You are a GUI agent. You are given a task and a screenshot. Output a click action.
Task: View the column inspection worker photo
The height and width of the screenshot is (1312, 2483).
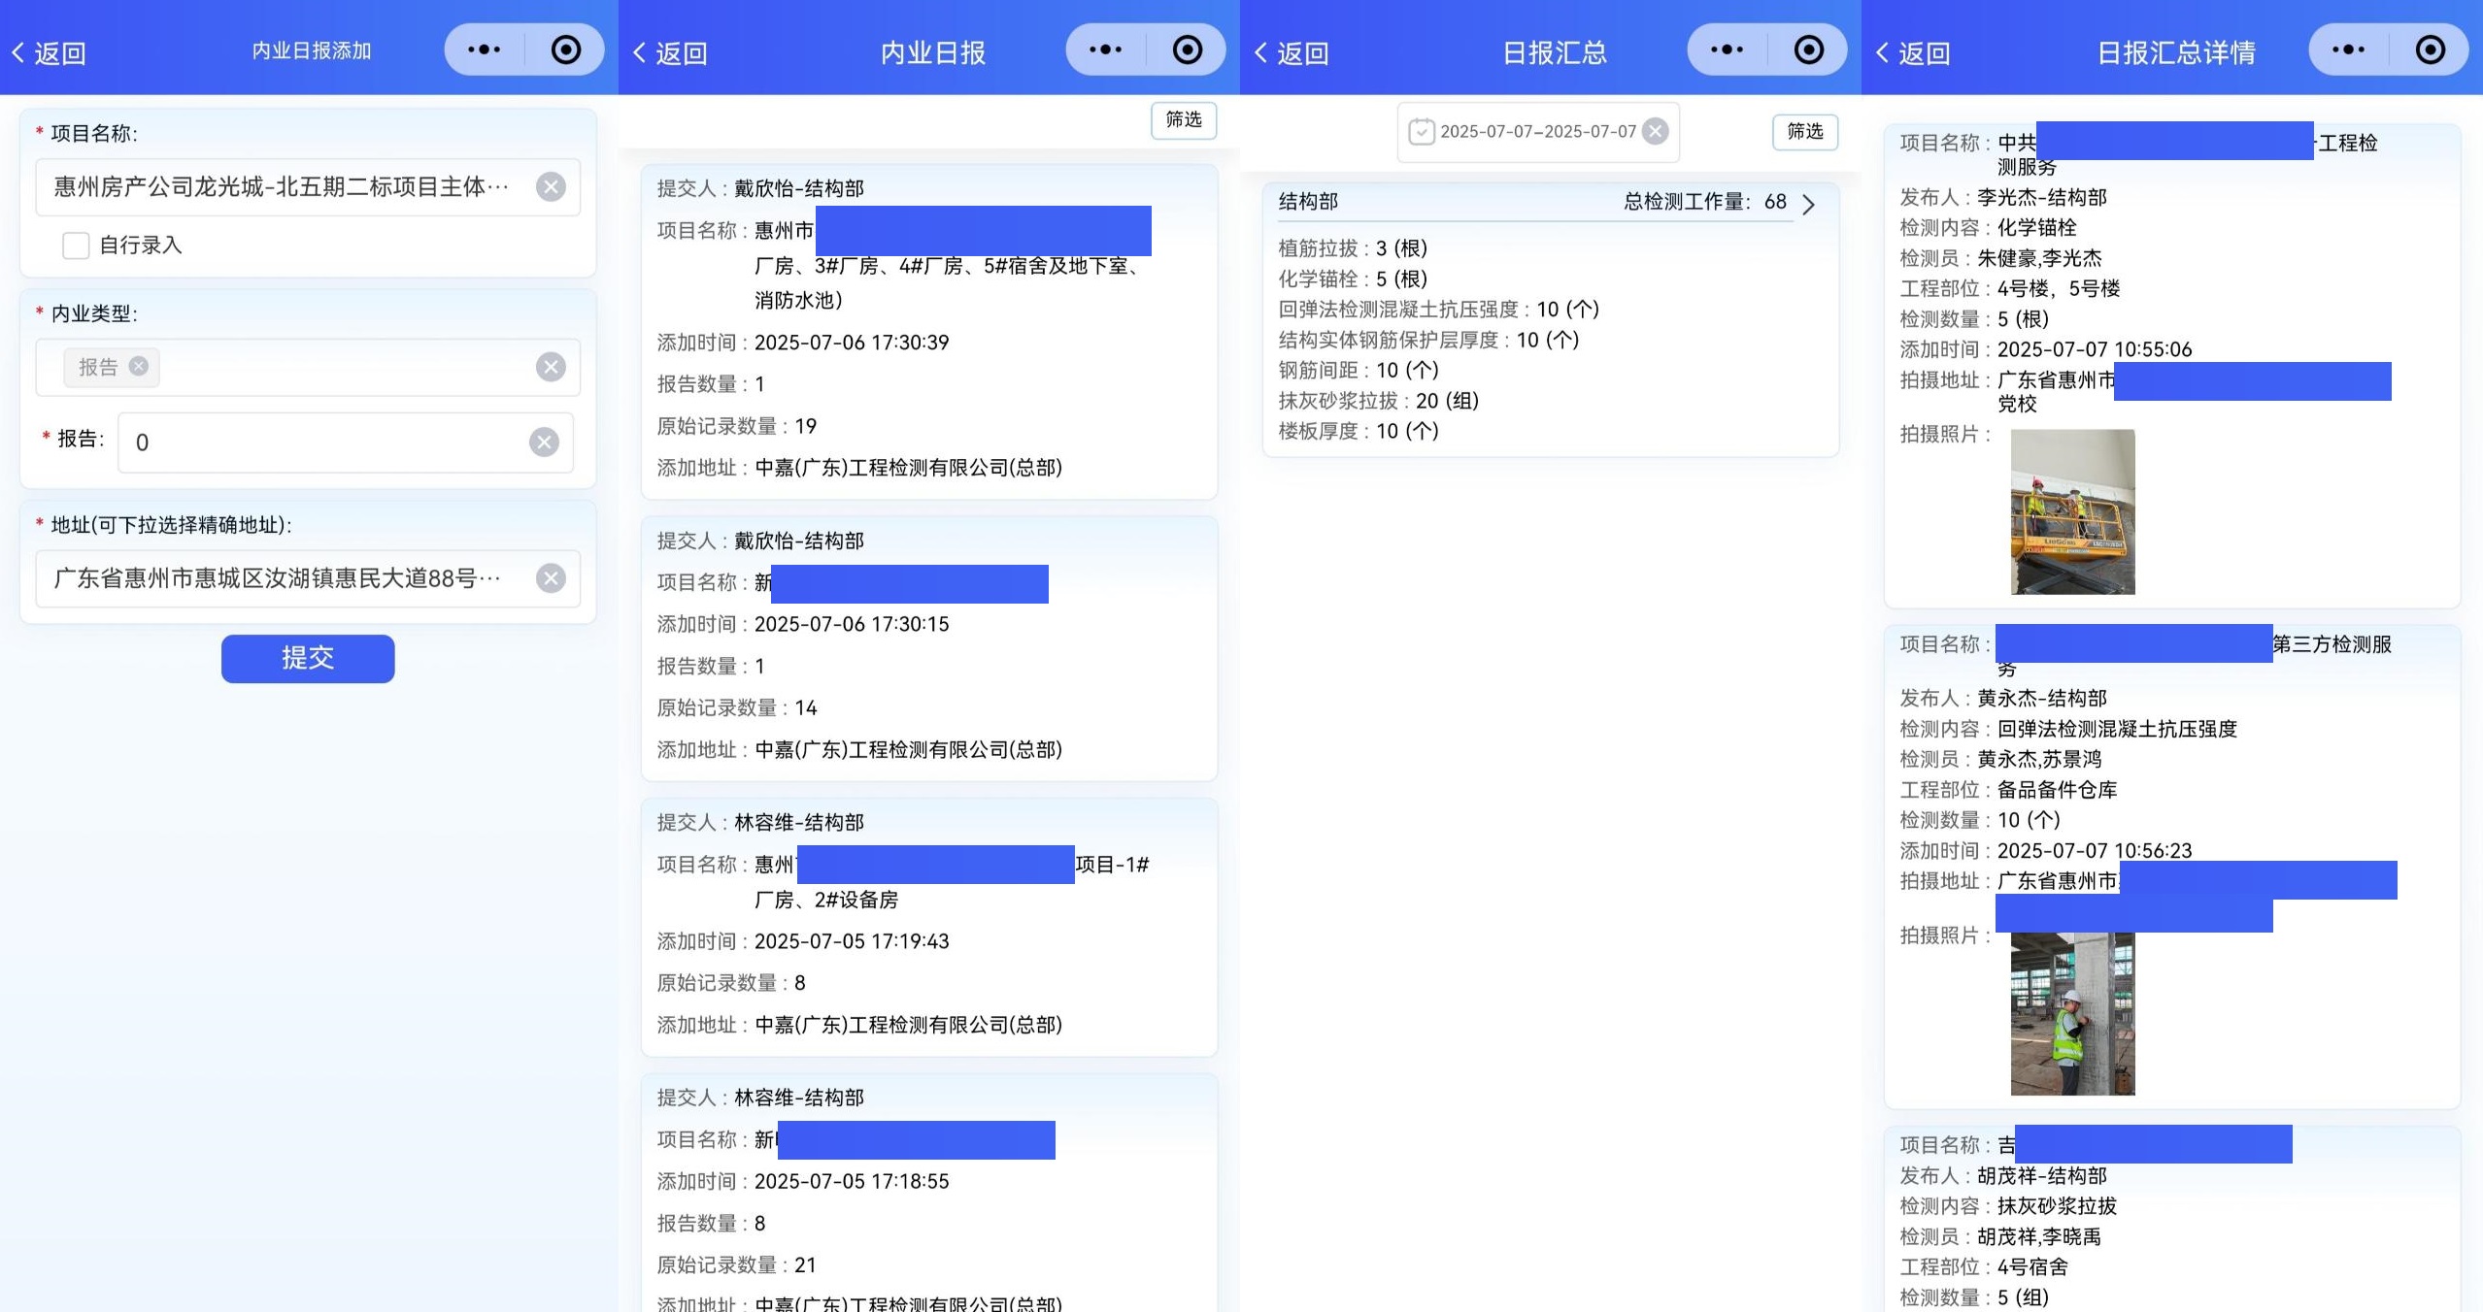[2073, 1013]
